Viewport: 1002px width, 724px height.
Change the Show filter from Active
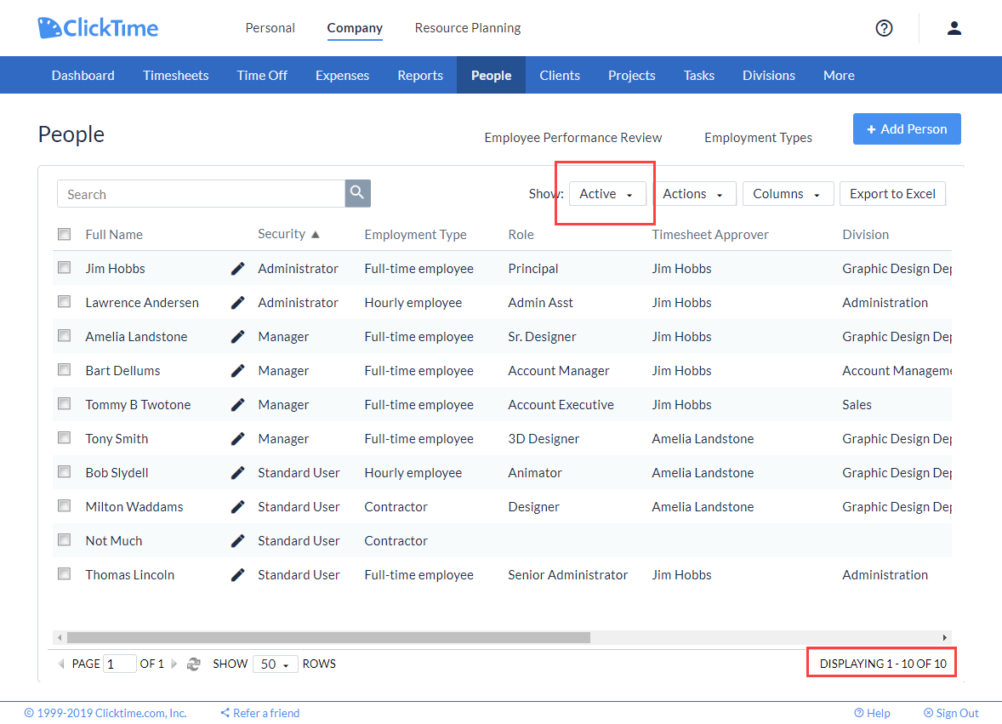coord(606,193)
